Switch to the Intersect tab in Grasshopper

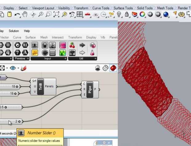pyautogui.click(x=58, y=37)
